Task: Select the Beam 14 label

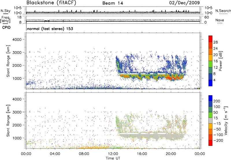Action: point(113,3)
